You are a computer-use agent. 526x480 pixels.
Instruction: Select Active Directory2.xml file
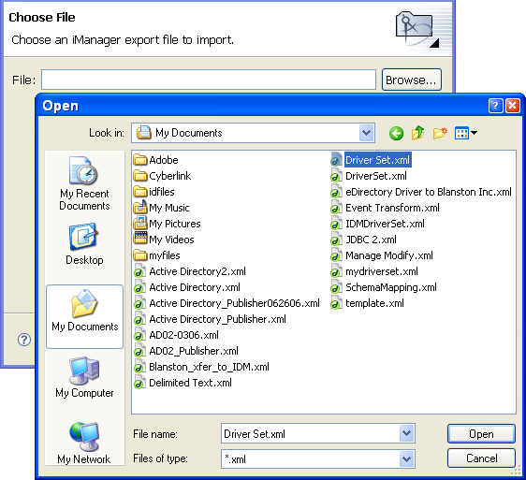click(190, 271)
